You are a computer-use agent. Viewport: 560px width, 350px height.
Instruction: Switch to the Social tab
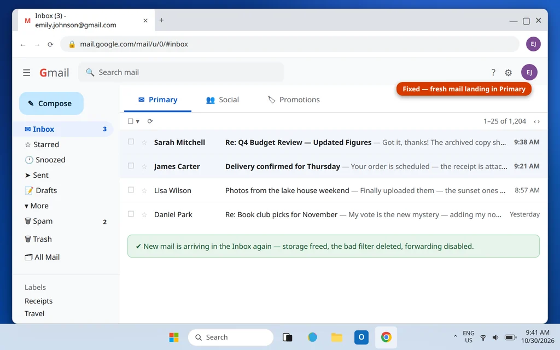(x=223, y=100)
